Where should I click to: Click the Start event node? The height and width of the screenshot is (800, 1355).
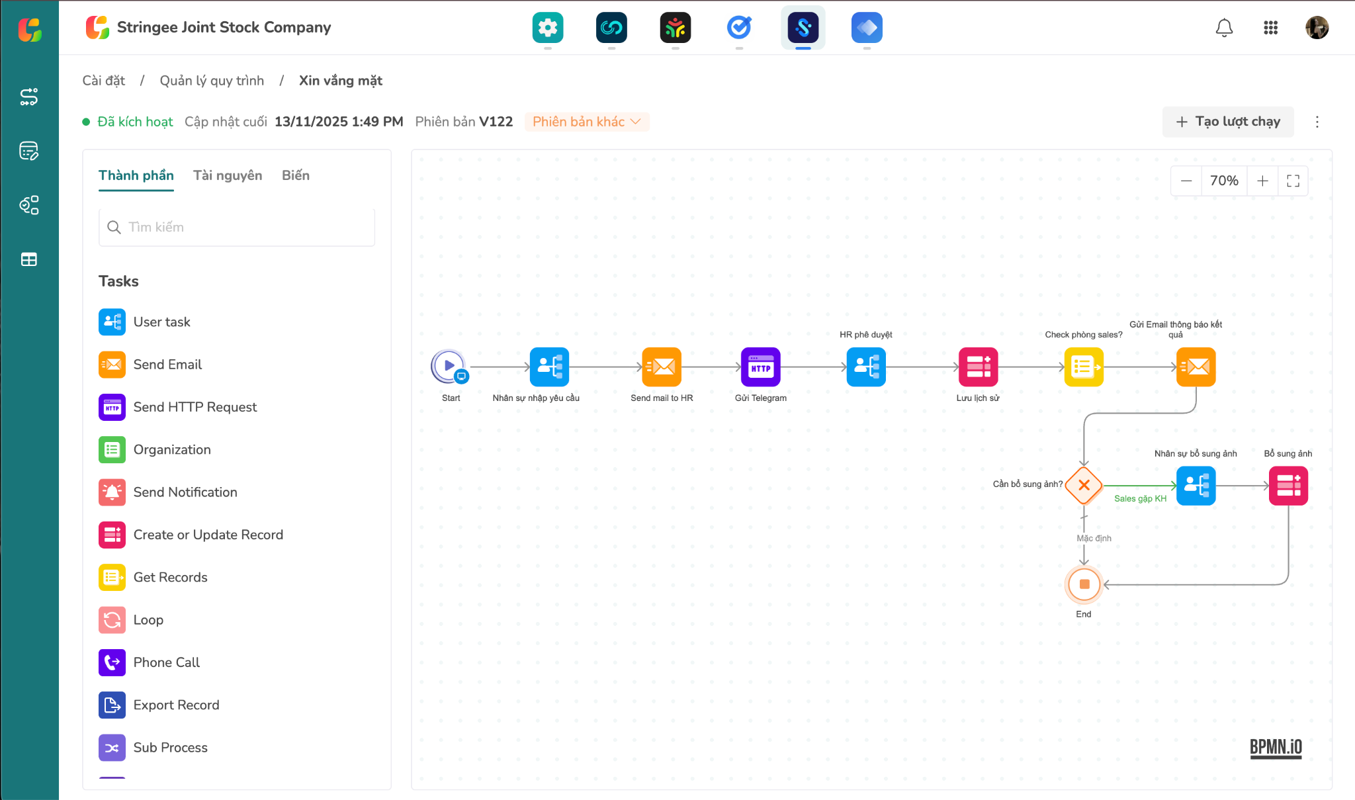[x=449, y=366]
